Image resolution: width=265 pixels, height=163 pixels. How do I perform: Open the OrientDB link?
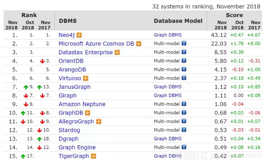pyautogui.click(x=71, y=61)
